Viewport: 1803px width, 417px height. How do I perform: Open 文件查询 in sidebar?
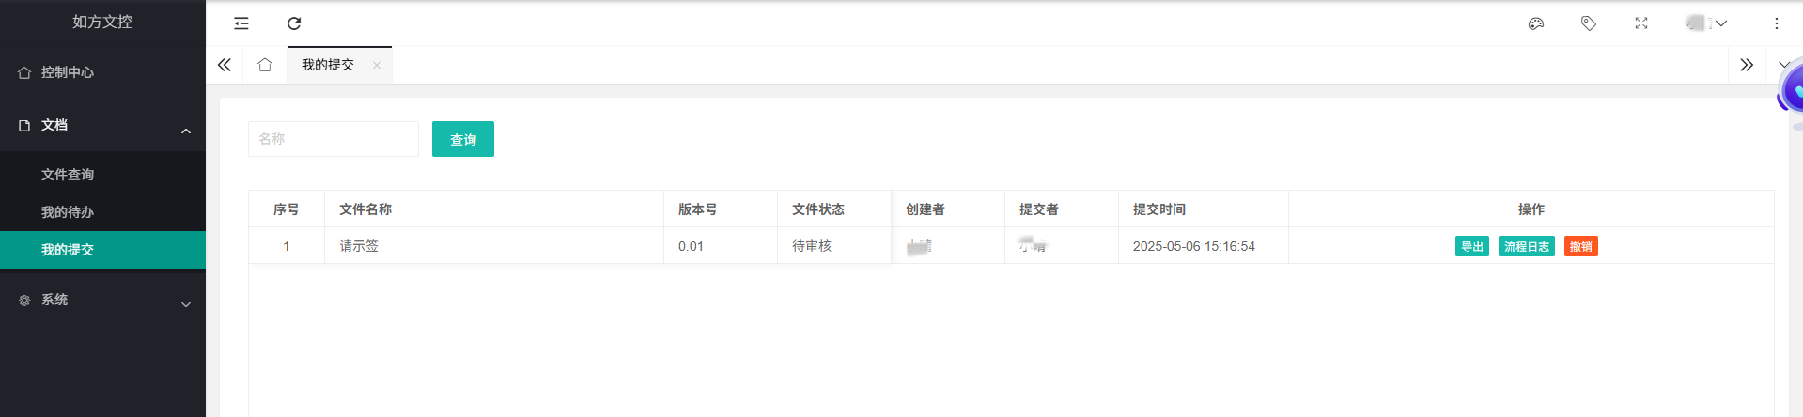pos(102,175)
